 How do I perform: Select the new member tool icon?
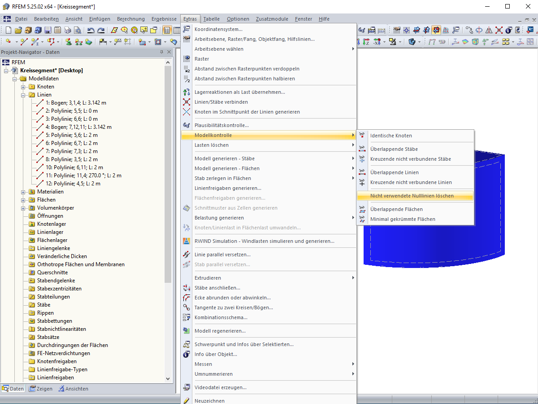[x=35, y=41]
